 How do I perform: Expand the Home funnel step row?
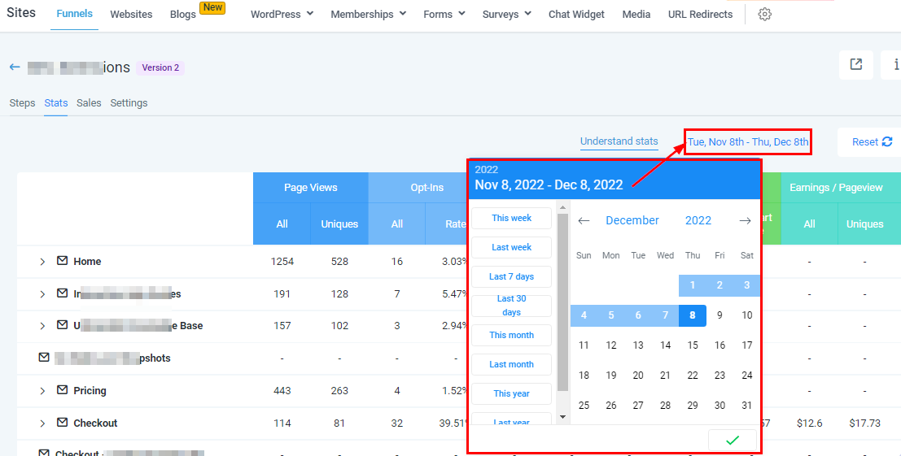coord(42,262)
